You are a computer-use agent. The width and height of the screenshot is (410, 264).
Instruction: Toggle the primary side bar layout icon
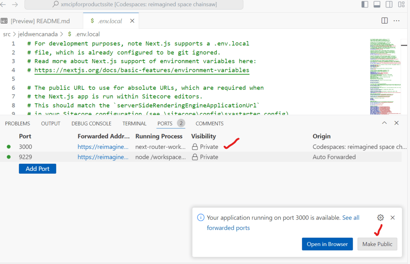coord(365,4)
